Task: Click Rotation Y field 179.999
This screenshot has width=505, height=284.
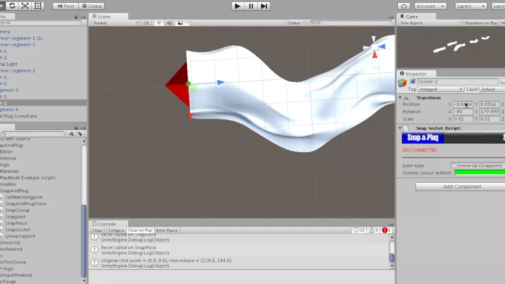Action: [489, 112]
